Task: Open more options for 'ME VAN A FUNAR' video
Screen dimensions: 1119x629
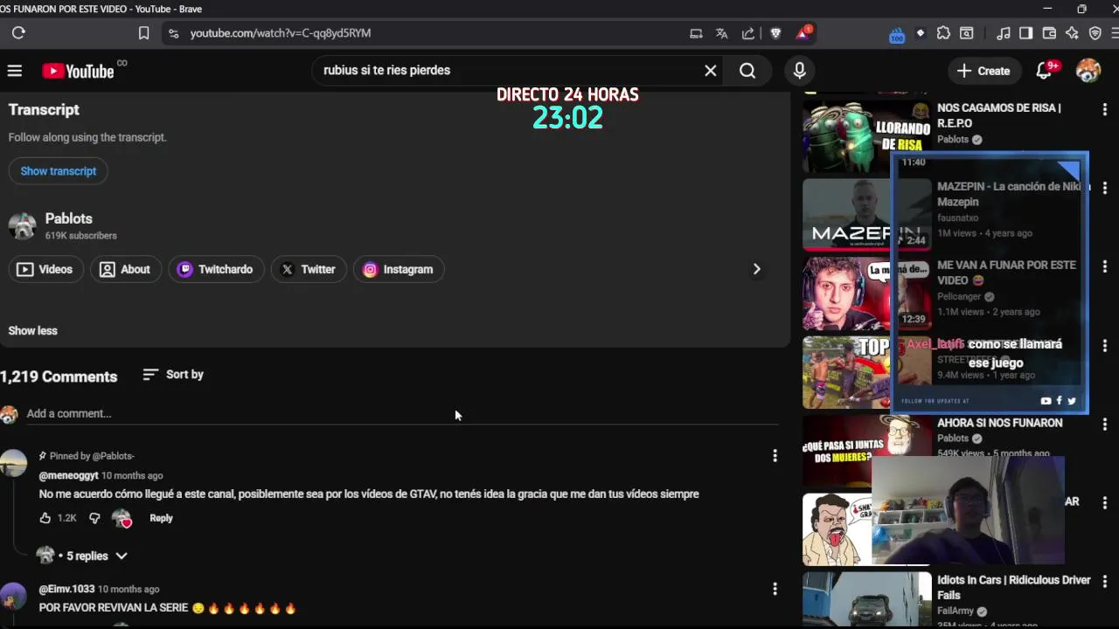Action: [x=1105, y=266]
